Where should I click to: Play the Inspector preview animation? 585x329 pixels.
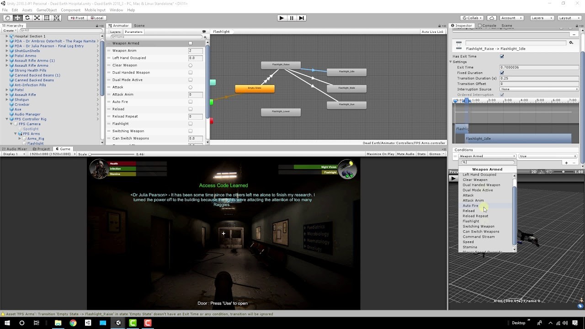tap(453, 178)
